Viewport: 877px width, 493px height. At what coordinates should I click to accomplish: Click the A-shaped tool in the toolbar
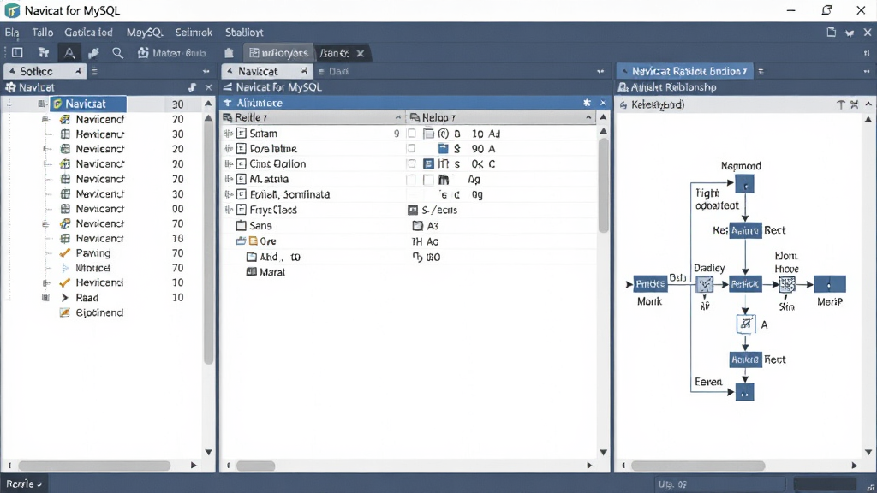pos(69,53)
